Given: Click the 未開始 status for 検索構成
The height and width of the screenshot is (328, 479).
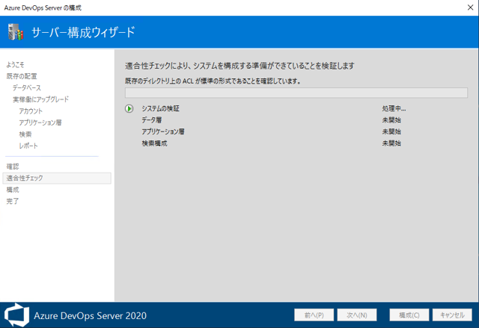Looking at the screenshot, I should (x=391, y=143).
